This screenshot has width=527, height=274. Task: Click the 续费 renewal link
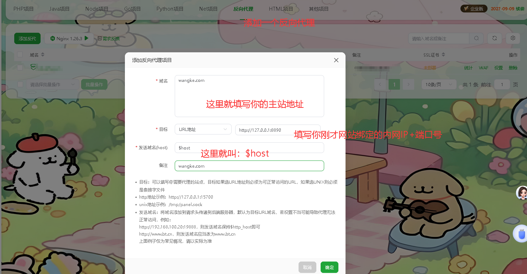pos(520,9)
